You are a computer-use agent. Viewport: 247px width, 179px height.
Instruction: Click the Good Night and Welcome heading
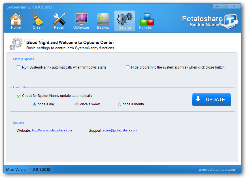point(70,42)
